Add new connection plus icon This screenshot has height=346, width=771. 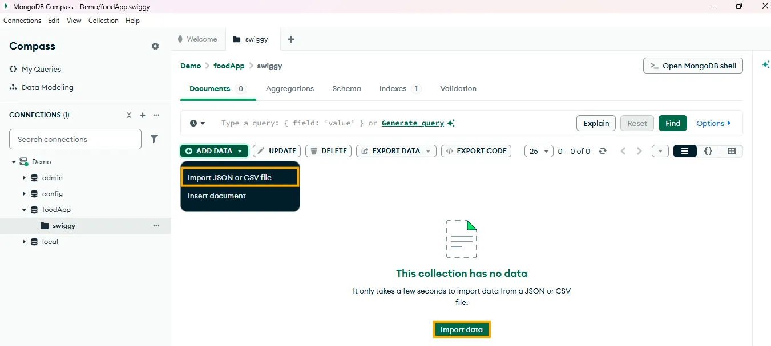click(x=143, y=115)
